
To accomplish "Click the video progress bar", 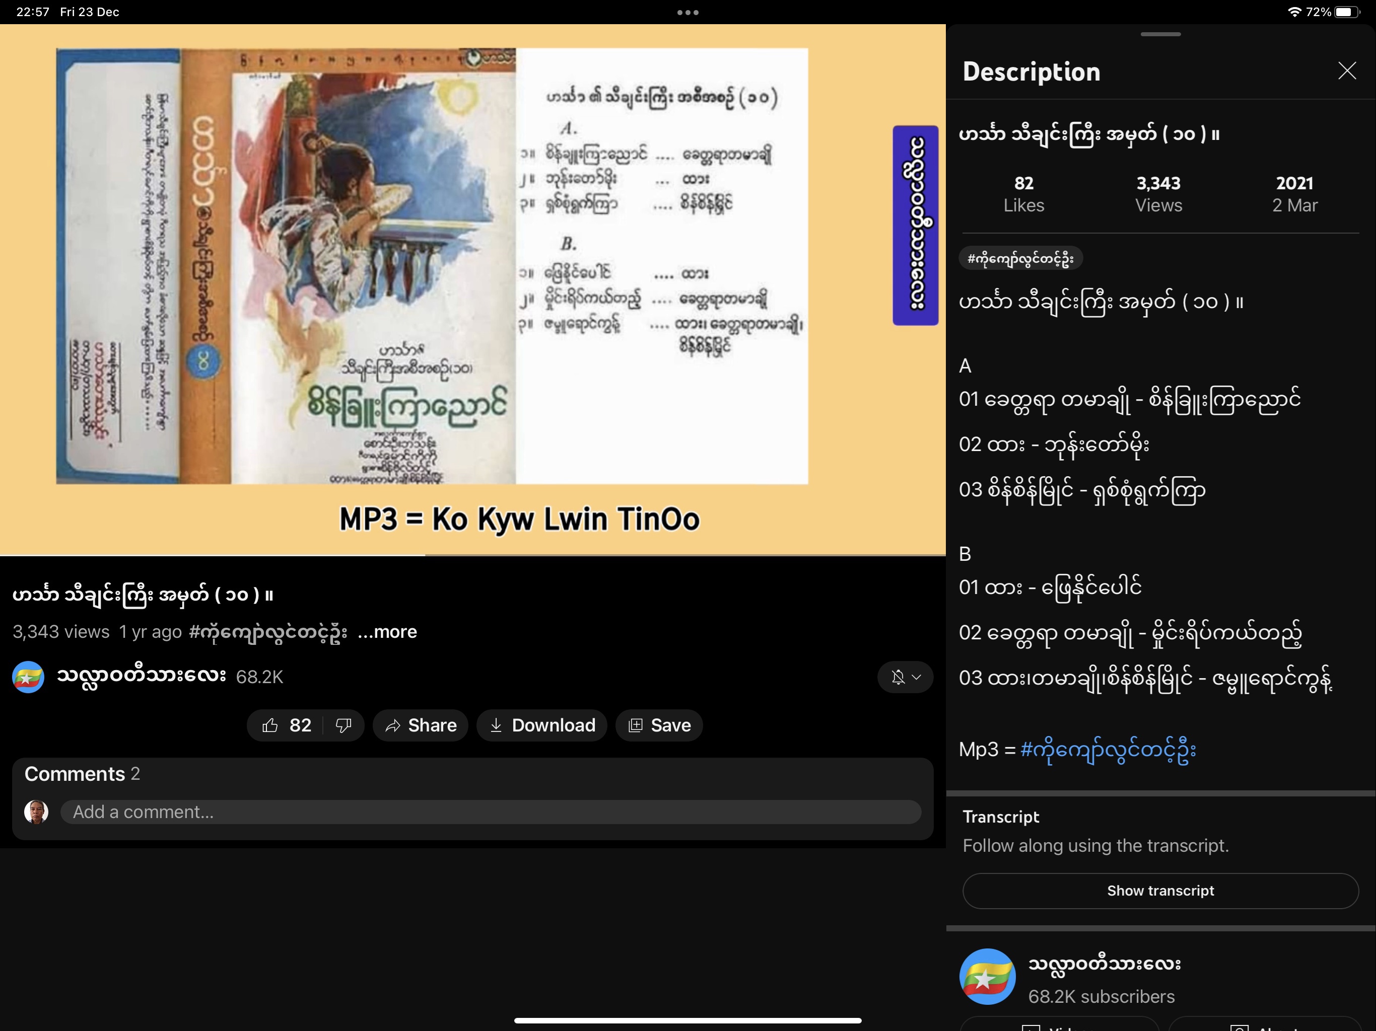I will click(x=473, y=554).
